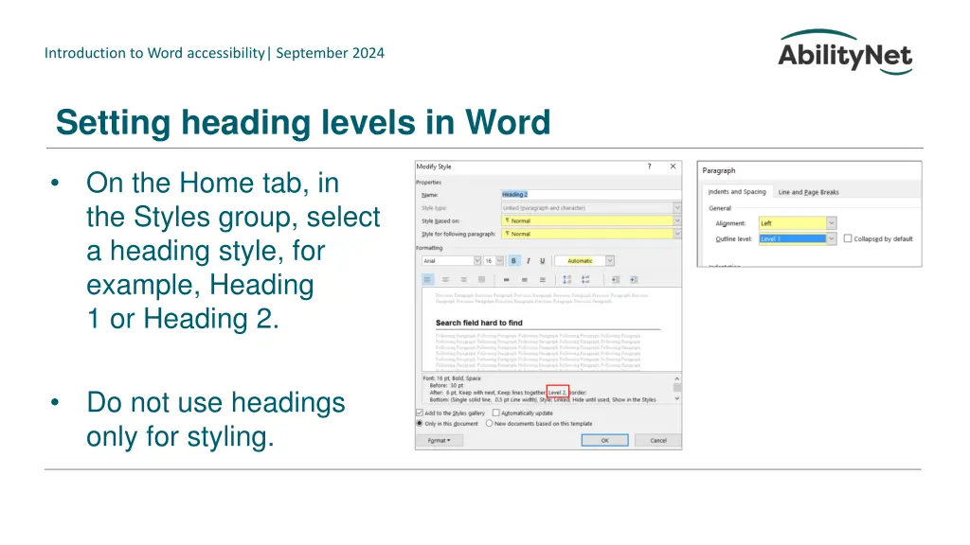Click Cancel in Modify Style dialog
Image resolution: width=970 pixels, height=545 pixels.
tap(658, 441)
